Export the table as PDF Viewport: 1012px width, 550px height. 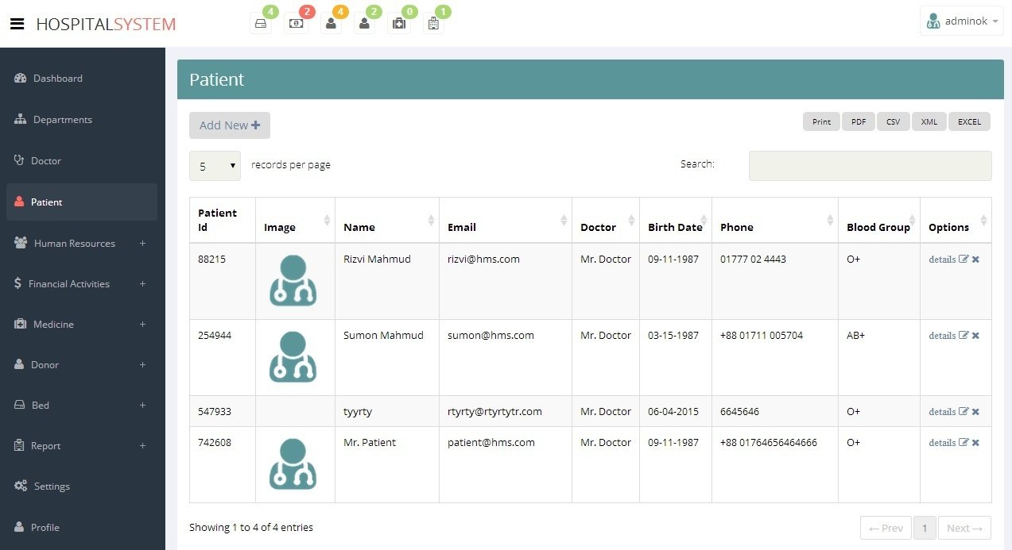coord(859,121)
